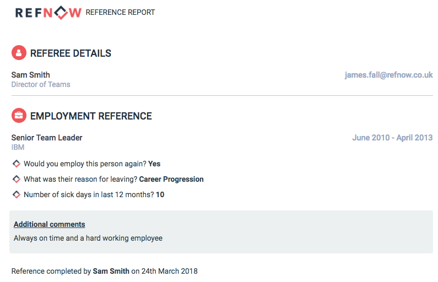438x282 pixels.
Task: Open the james.fall@refnow.co.uk email link
Action: point(388,75)
